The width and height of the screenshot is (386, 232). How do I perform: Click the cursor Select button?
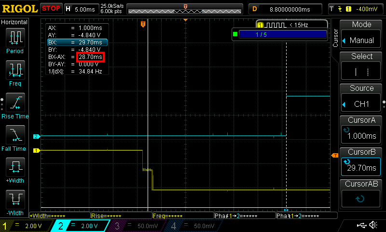point(361,72)
